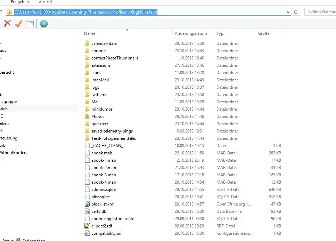336x241 pixels.
Task: Click the ImapMail folder icon
Action: coord(87,80)
